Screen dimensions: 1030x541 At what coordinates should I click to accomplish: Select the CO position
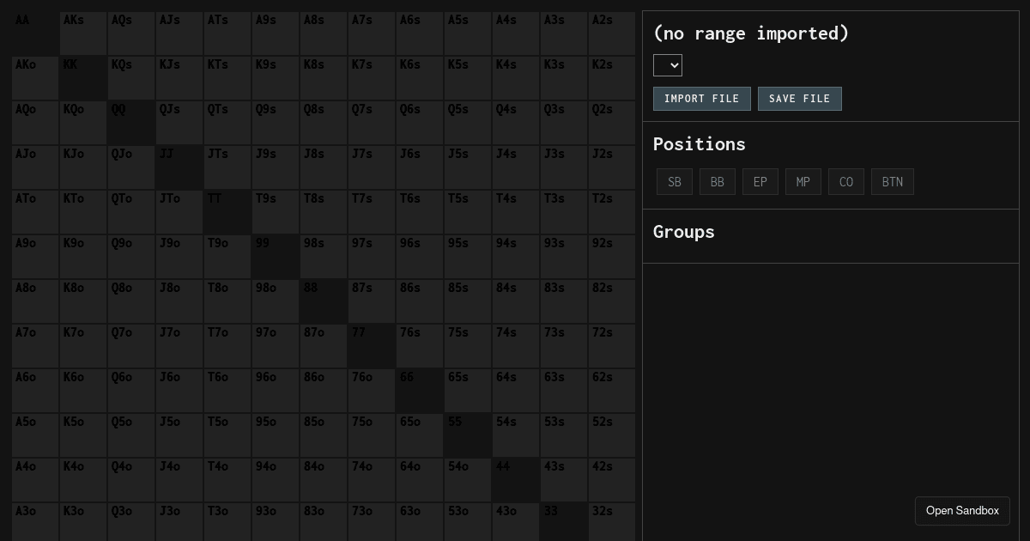(x=846, y=181)
